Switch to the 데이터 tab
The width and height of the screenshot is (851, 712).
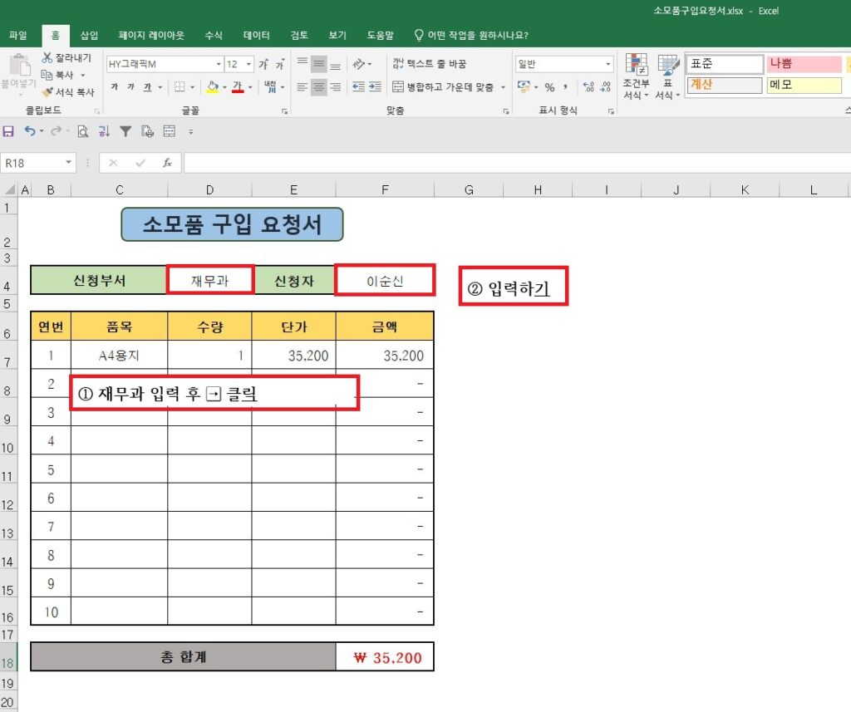pos(256,35)
